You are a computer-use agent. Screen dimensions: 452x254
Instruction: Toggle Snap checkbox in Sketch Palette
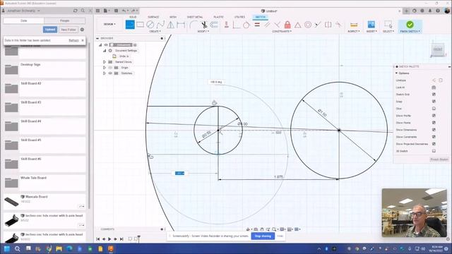[x=434, y=102]
